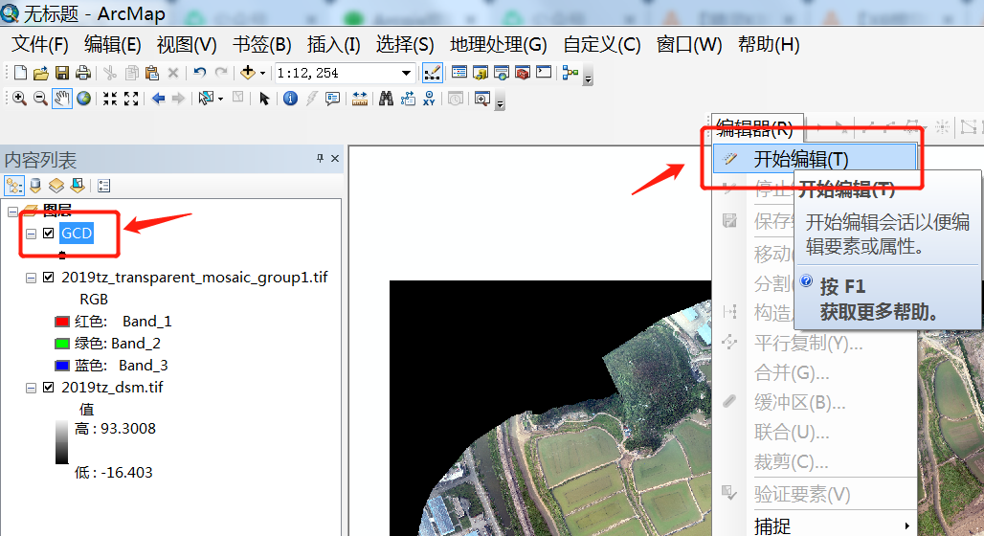Collapse the GCD layer tree node
The width and height of the screenshot is (984, 536).
[32, 234]
